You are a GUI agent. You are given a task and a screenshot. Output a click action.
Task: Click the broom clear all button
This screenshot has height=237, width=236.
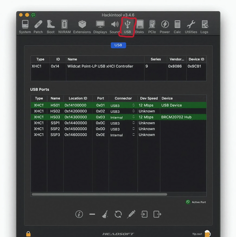105,214
